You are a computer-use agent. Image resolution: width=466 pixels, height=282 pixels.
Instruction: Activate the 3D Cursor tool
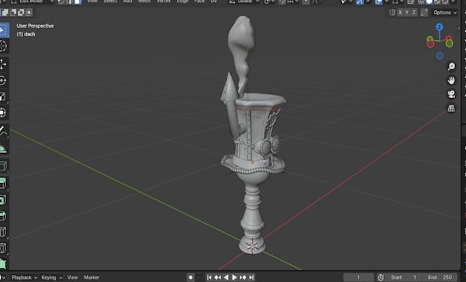click(x=3, y=47)
